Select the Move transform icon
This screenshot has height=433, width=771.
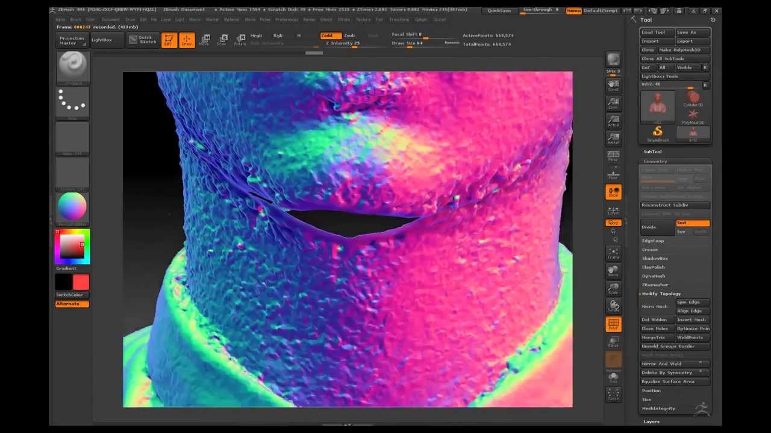pos(204,40)
